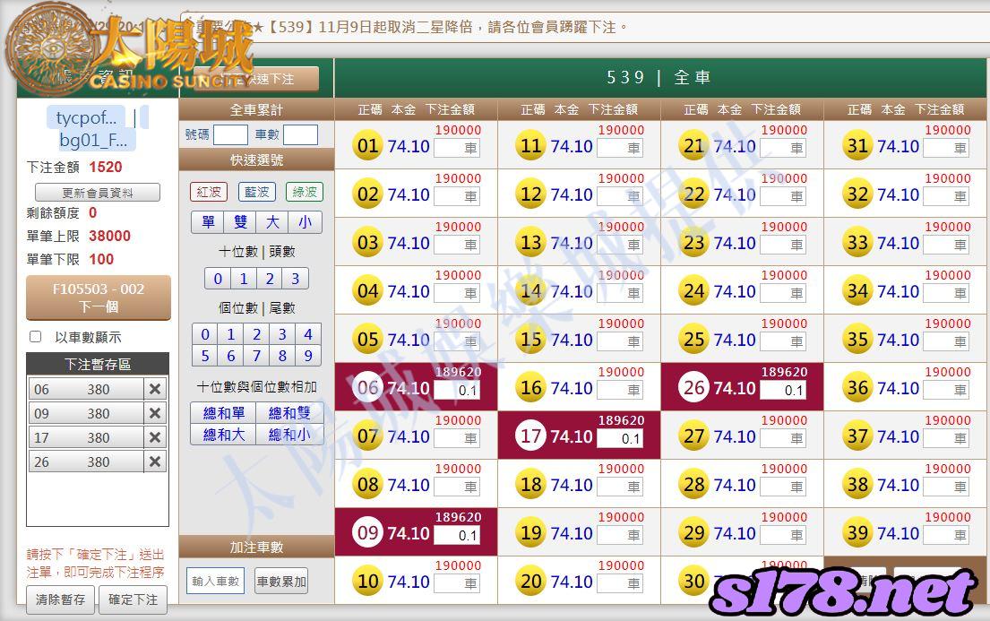Open the 快速下注 tab
Viewport: 990px width, 621px height.
coord(256,79)
